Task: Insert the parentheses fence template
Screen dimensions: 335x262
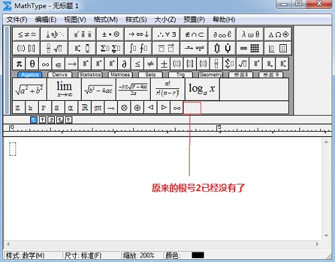Action: coord(177,64)
